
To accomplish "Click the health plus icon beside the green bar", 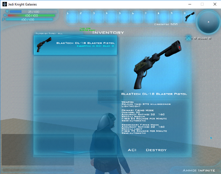I will coord(5,15).
